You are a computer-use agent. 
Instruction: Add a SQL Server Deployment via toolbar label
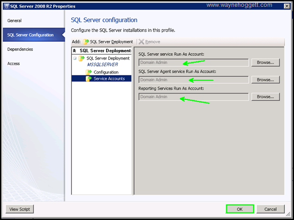point(112,42)
